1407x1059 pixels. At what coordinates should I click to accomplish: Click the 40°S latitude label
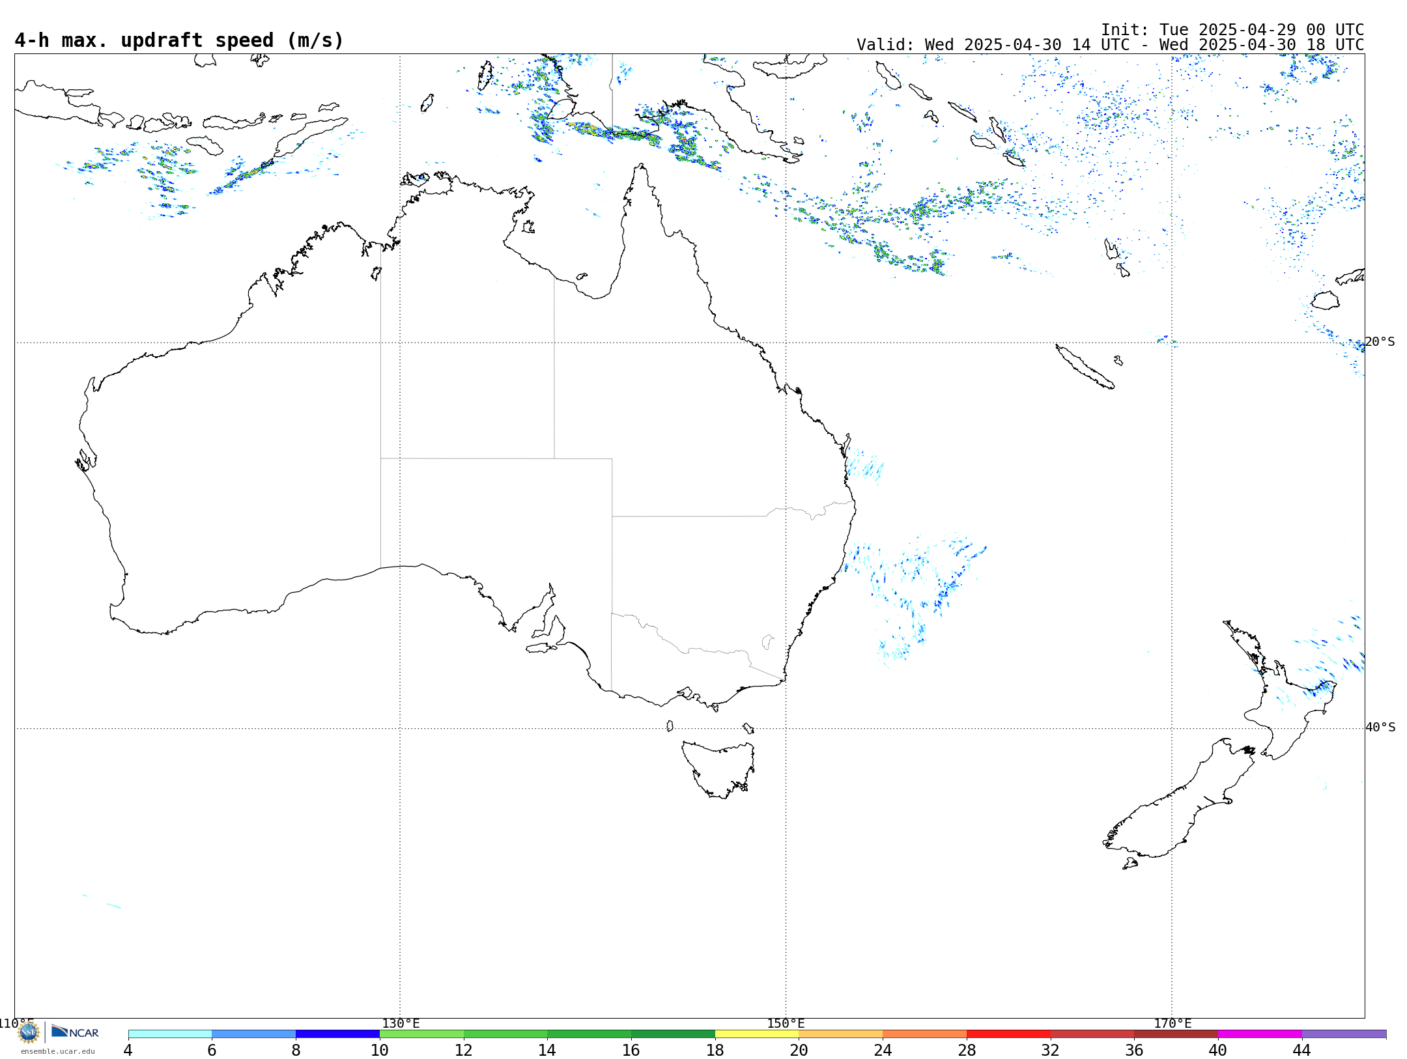[x=1380, y=727]
